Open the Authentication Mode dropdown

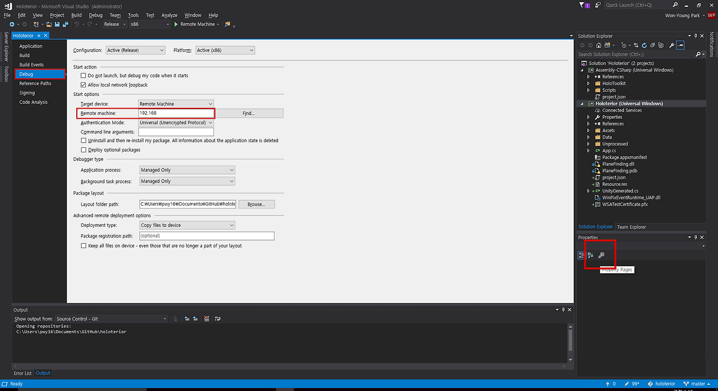pos(176,123)
